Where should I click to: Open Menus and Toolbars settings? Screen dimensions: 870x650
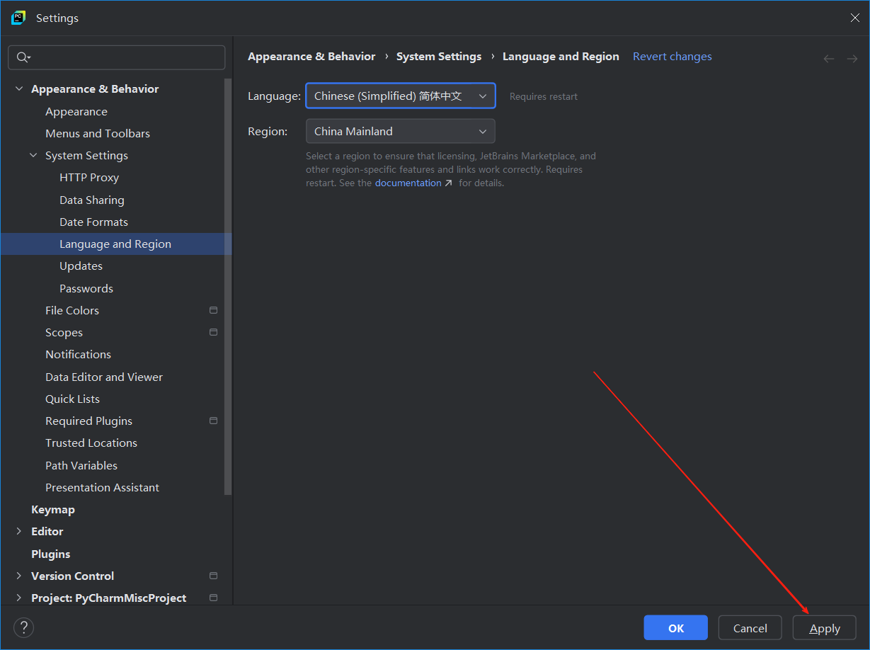click(98, 133)
